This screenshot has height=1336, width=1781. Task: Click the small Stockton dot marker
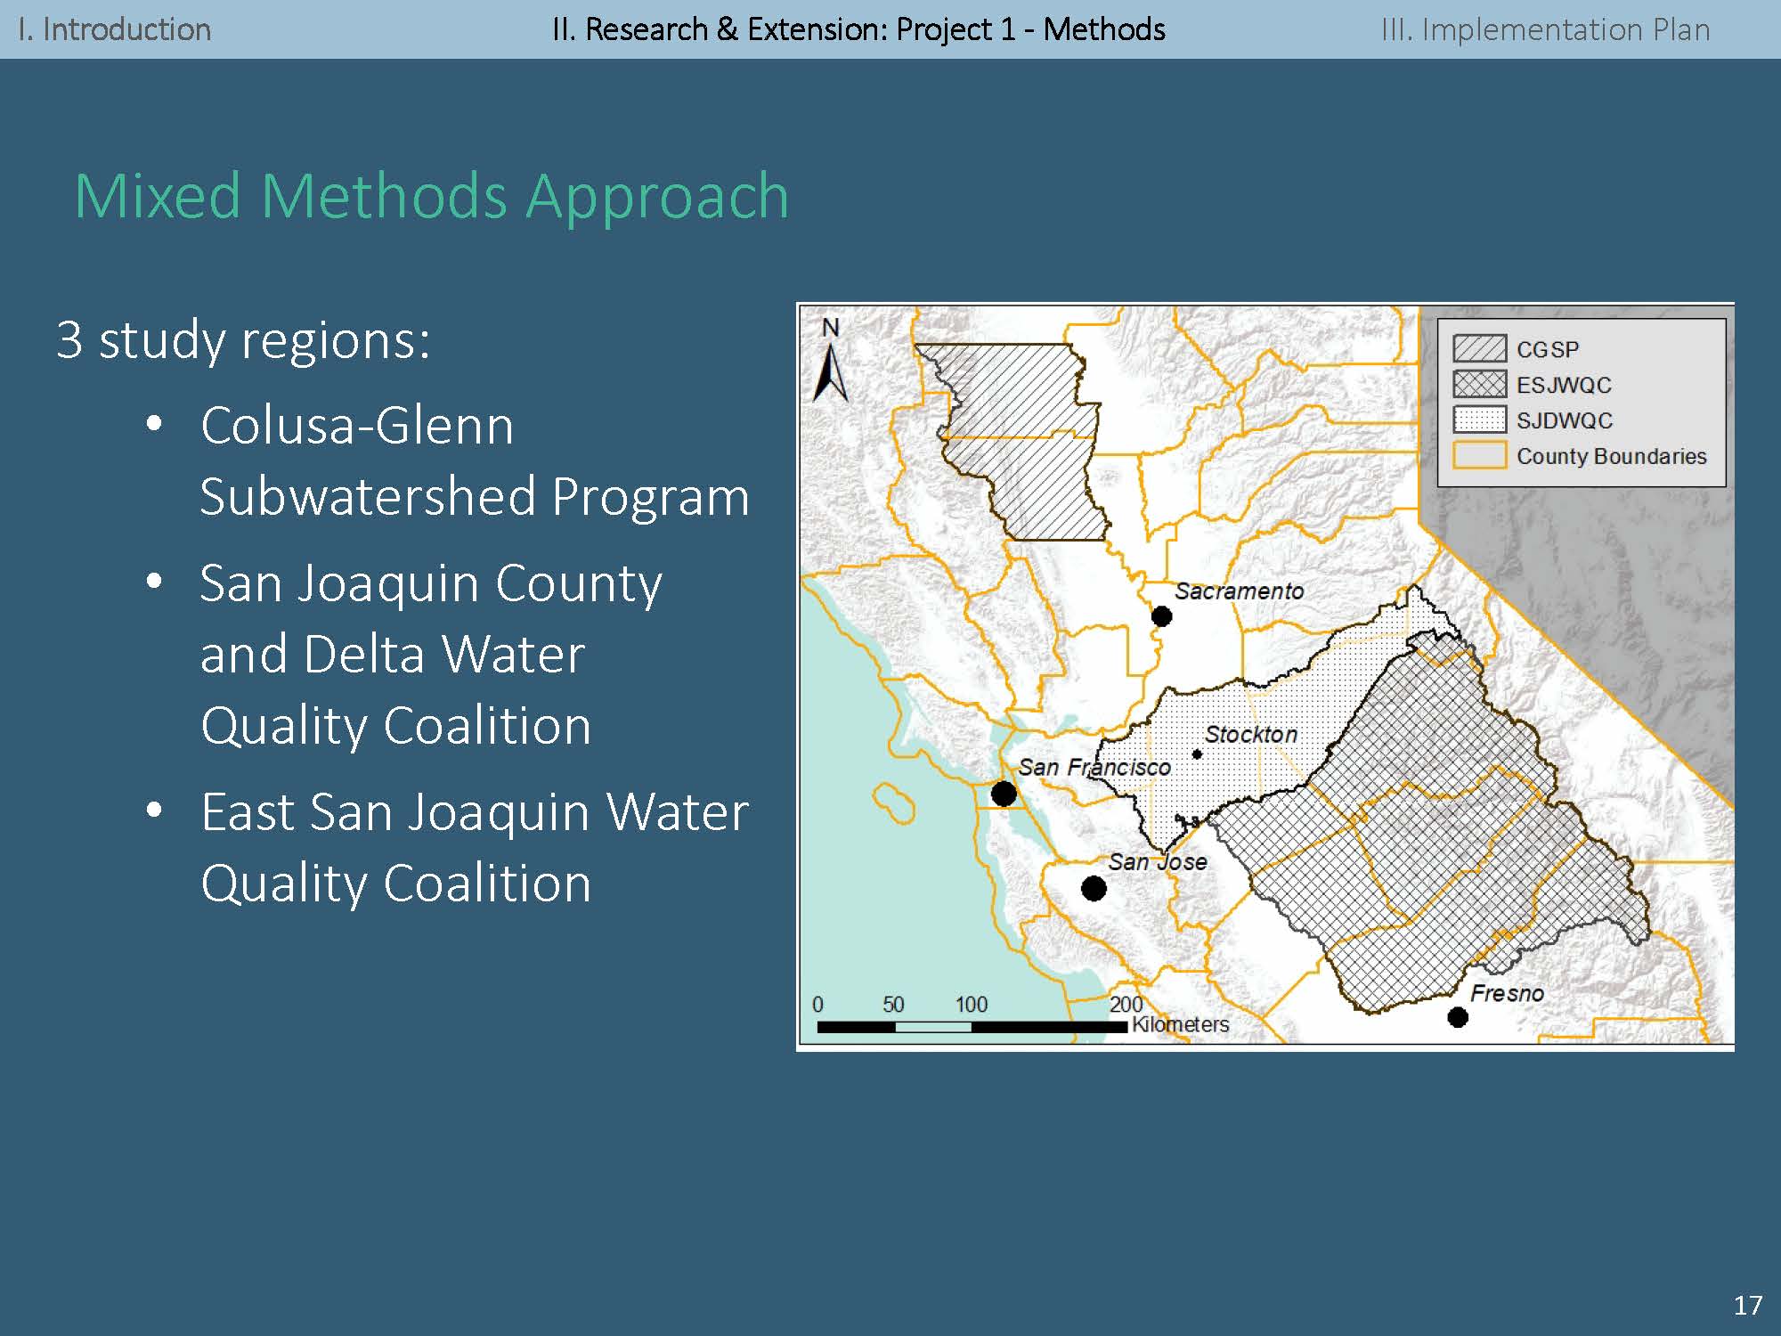click(1197, 754)
